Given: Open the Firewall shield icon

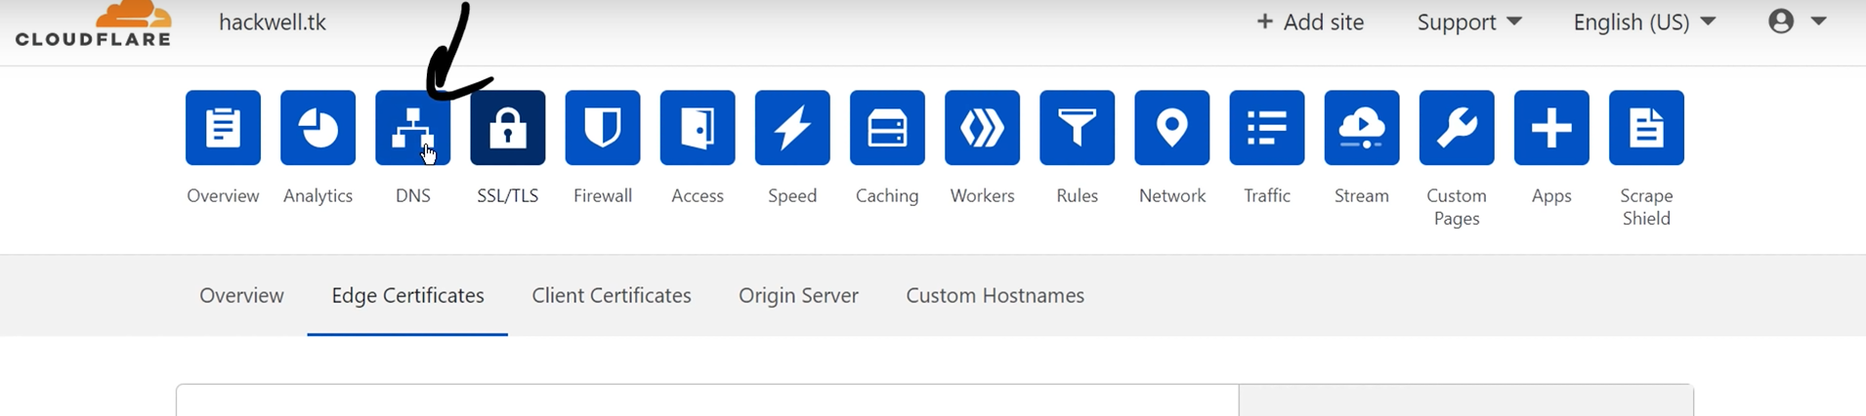Looking at the screenshot, I should 603,128.
